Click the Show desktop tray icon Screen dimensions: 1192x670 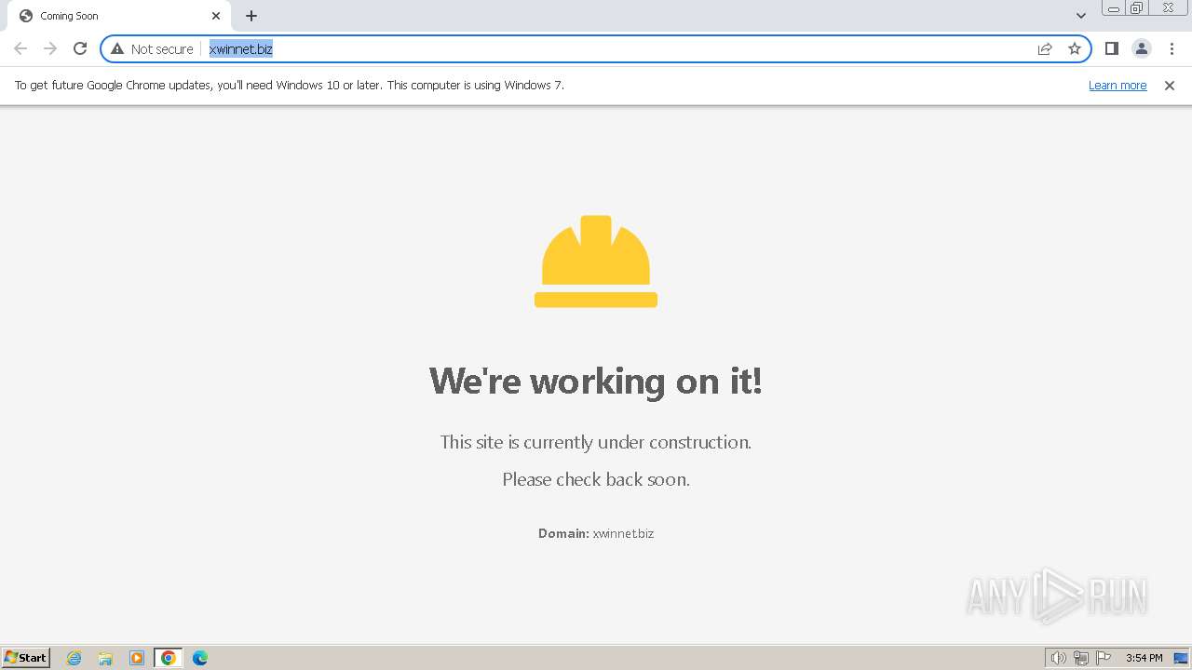[x=1181, y=658]
